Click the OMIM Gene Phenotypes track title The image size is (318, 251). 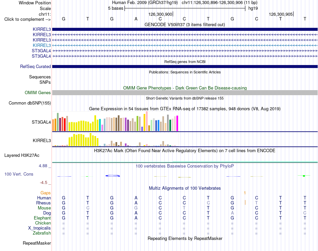coord(185,88)
